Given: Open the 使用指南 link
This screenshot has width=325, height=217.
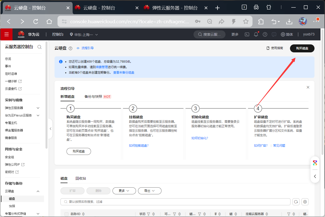Looking at the screenshot, I should tap(275, 48).
